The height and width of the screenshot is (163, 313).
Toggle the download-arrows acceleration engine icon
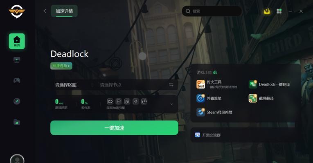tap(144, 101)
